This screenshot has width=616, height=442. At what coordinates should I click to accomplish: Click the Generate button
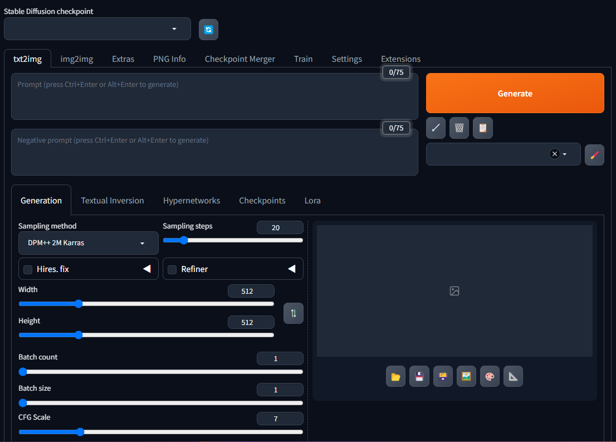click(x=515, y=93)
